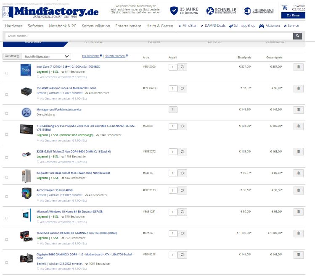Click Jetzt registrieren link

tap(121, 9)
